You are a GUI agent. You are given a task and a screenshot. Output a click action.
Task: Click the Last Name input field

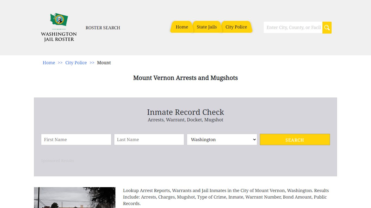[x=149, y=139]
